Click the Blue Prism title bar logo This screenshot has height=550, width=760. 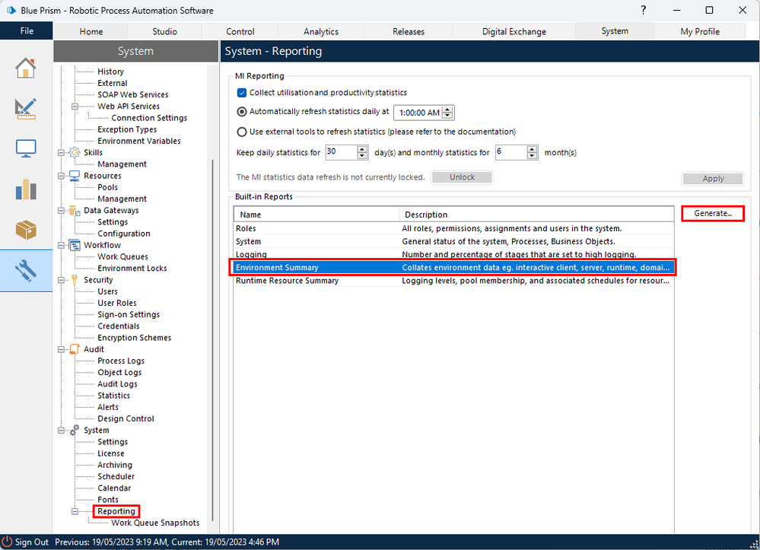(x=11, y=10)
